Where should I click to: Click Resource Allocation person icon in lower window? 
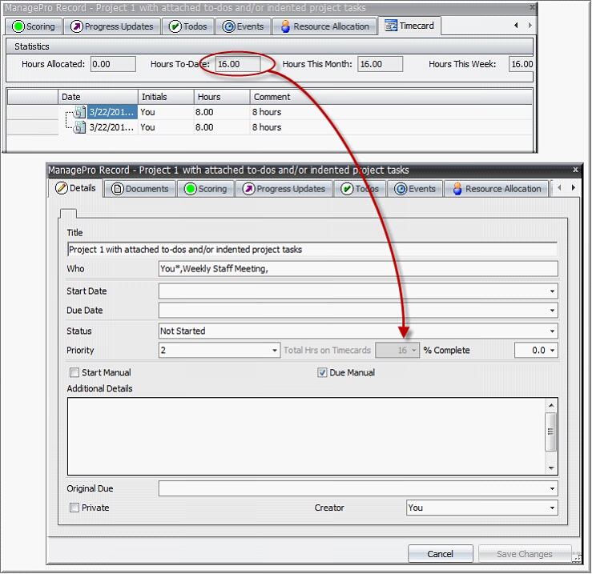(457, 189)
